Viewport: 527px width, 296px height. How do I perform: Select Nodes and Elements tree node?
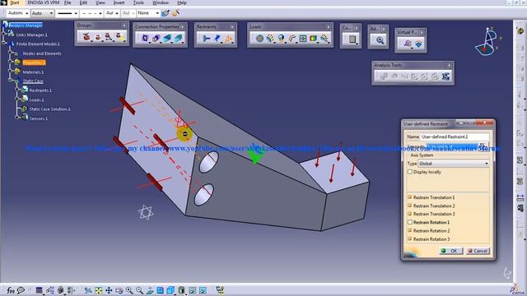pyautogui.click(x=42, y=53)
